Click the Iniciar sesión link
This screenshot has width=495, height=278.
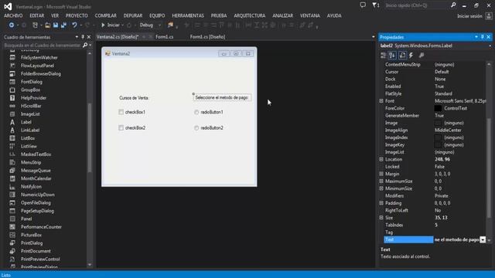(x=469, y=16)
